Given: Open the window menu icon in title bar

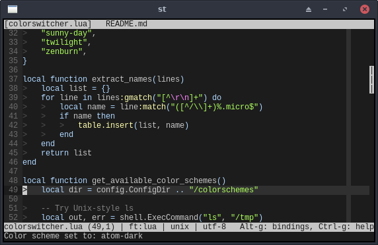Looking at the screenshot, I should tap(13, 9).
